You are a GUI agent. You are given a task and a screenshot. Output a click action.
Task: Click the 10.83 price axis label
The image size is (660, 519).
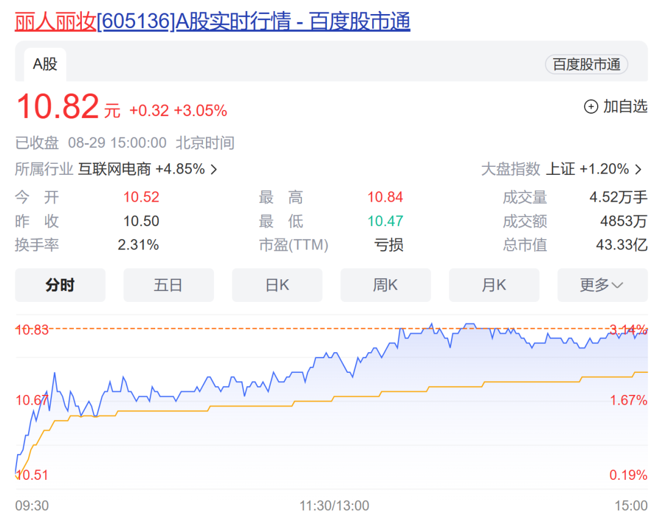pyautogui.click(x=32, y=329)
